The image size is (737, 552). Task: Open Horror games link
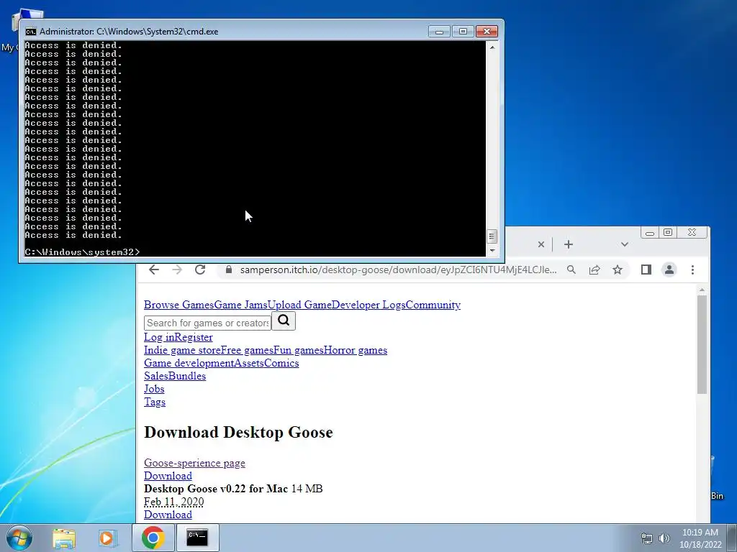click(x=356, y=350)
